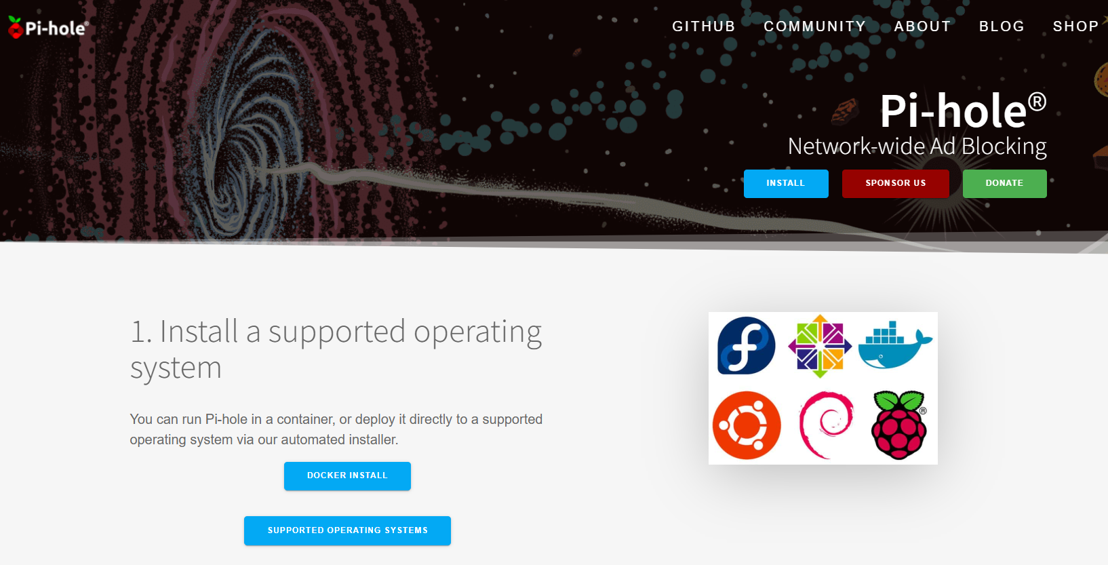Open SUPPORTED OPERATING SYSTEMS button
This screenshot has width=1108, height=565.
pyautogui.click(x=347, y=530)
